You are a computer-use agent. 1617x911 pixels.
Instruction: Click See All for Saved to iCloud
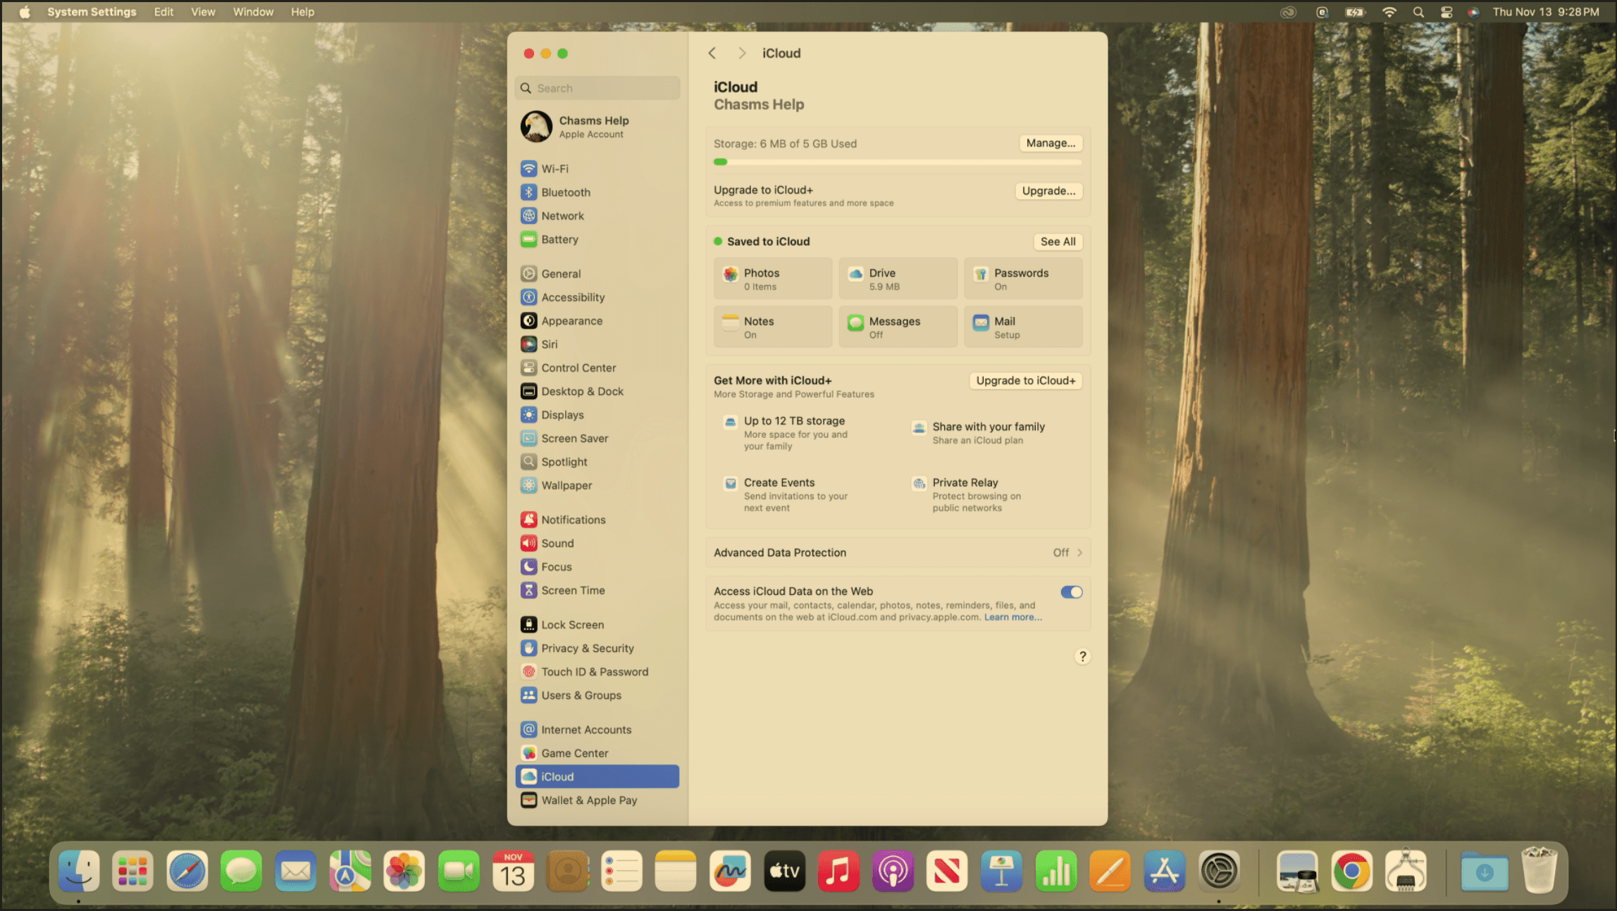click(x=1057, y=241)
